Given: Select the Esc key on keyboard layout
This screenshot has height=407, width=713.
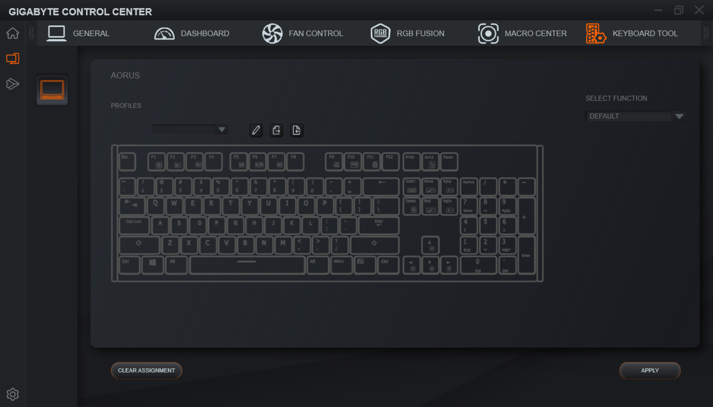Looking at the screenshot, I should 128,162.
